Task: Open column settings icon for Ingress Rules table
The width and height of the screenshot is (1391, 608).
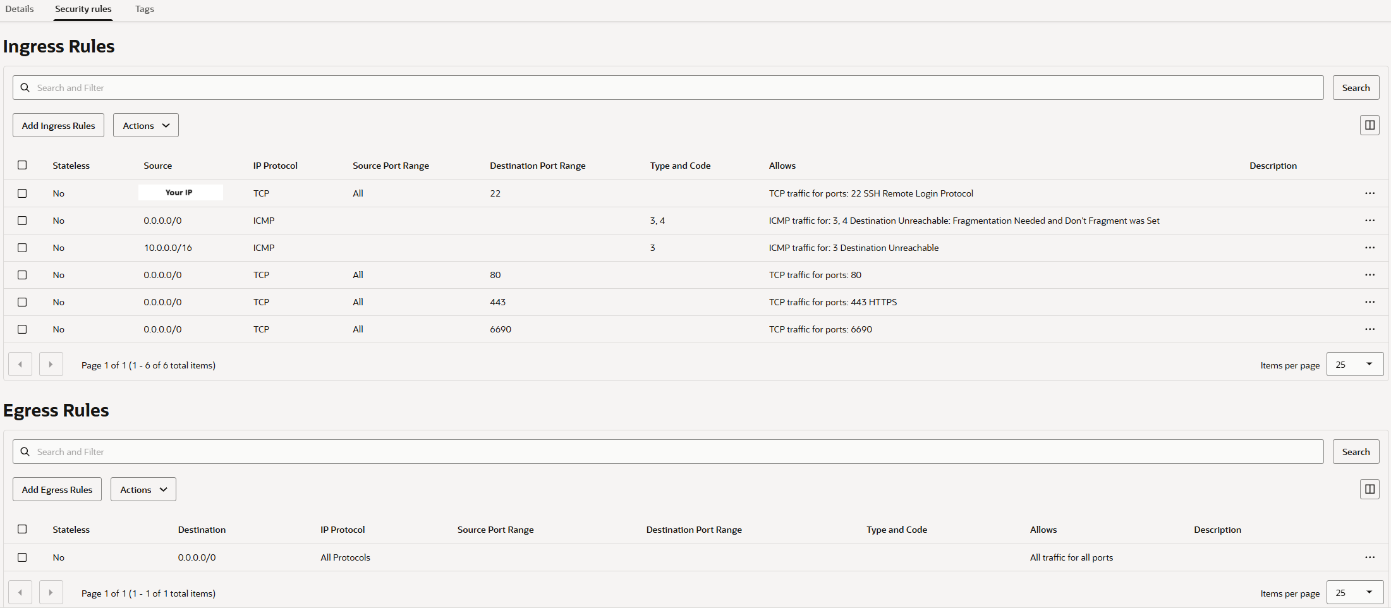Action: click(1369, 125)
